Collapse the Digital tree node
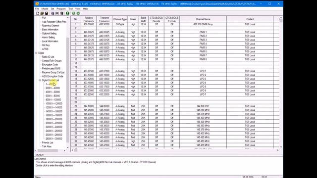 [36, 53]
